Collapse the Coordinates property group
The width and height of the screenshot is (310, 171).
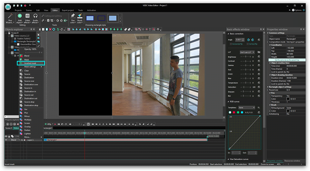270,45
